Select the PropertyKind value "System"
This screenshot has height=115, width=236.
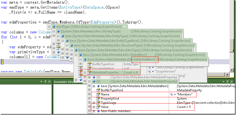[182, 99]
